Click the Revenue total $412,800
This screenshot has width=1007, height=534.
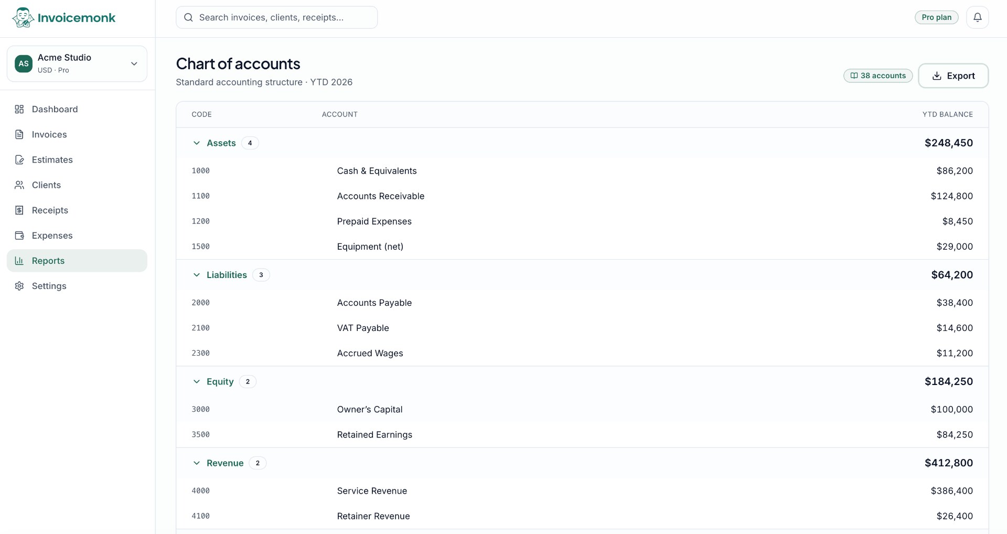click(x=948, y=463)
